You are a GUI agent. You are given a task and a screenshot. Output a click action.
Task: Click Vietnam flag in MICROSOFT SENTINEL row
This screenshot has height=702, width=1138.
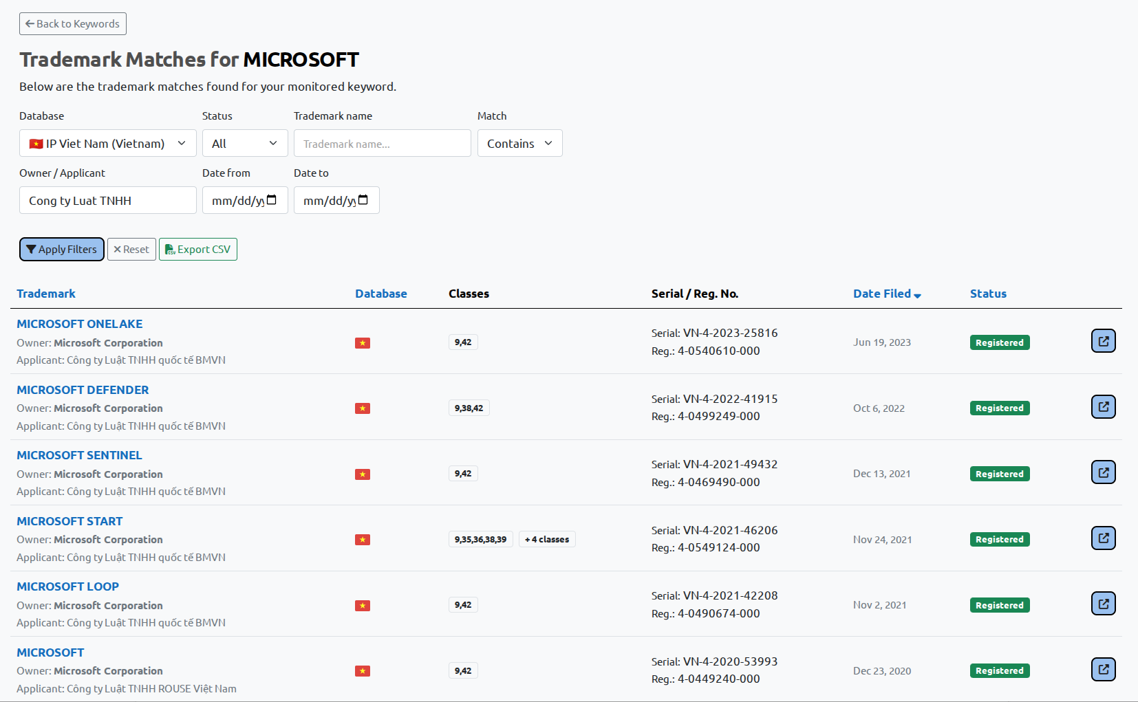363,474
